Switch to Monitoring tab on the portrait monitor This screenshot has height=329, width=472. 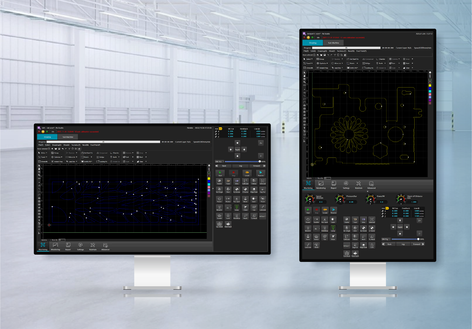[321, 185]
